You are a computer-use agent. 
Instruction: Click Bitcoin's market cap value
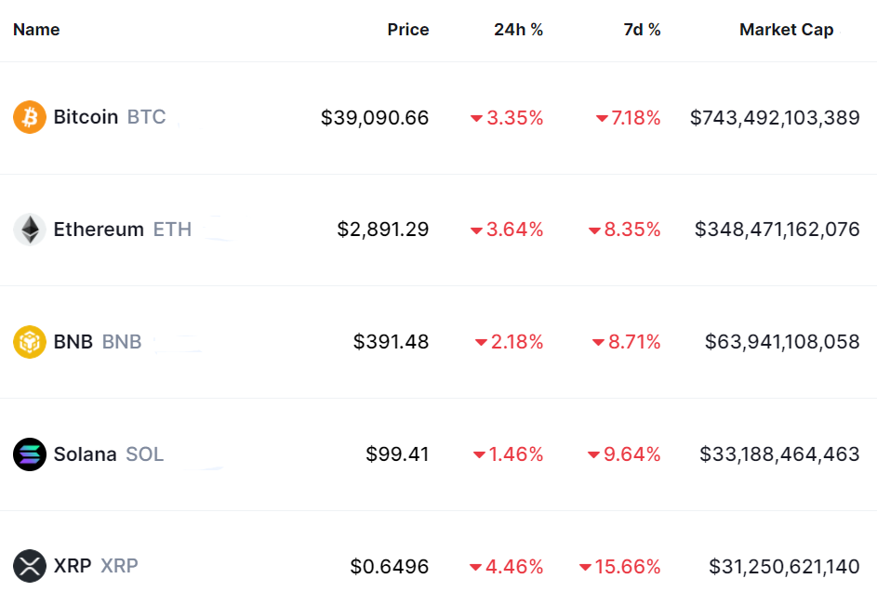[775, 118]
